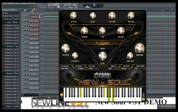Select next preset with right orange arrow
178x112 pixels.
tap(120, 43)
